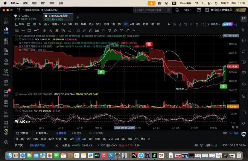248x161 pixels.
Task: Select horizontal line drawing tool
Action: tap(23, 31)
